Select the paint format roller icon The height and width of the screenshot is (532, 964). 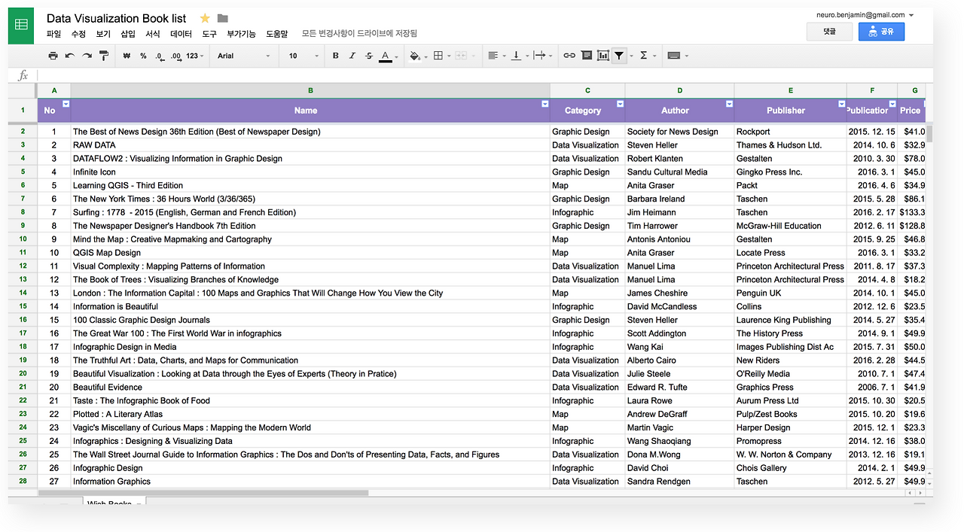(x=104, y=56)
